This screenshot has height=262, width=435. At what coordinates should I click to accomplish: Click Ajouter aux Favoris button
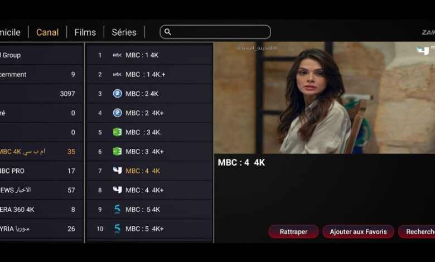tap(358, 231)
